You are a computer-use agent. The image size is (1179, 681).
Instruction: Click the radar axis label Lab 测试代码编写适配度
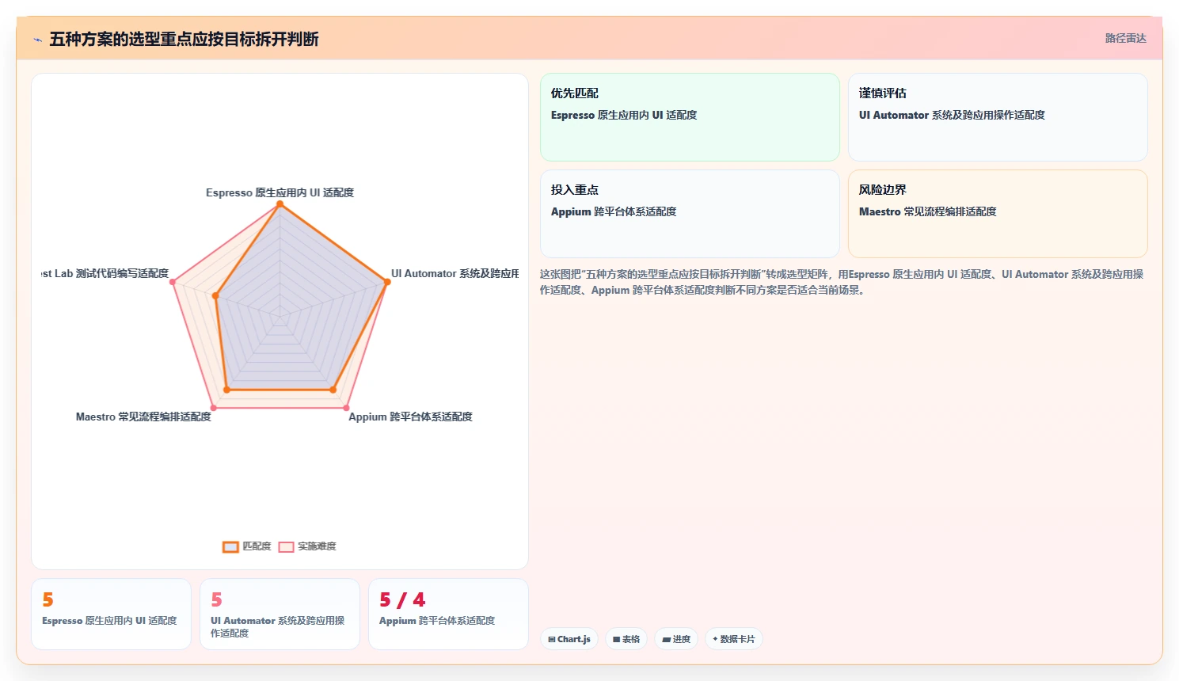[x=105, y=273]
